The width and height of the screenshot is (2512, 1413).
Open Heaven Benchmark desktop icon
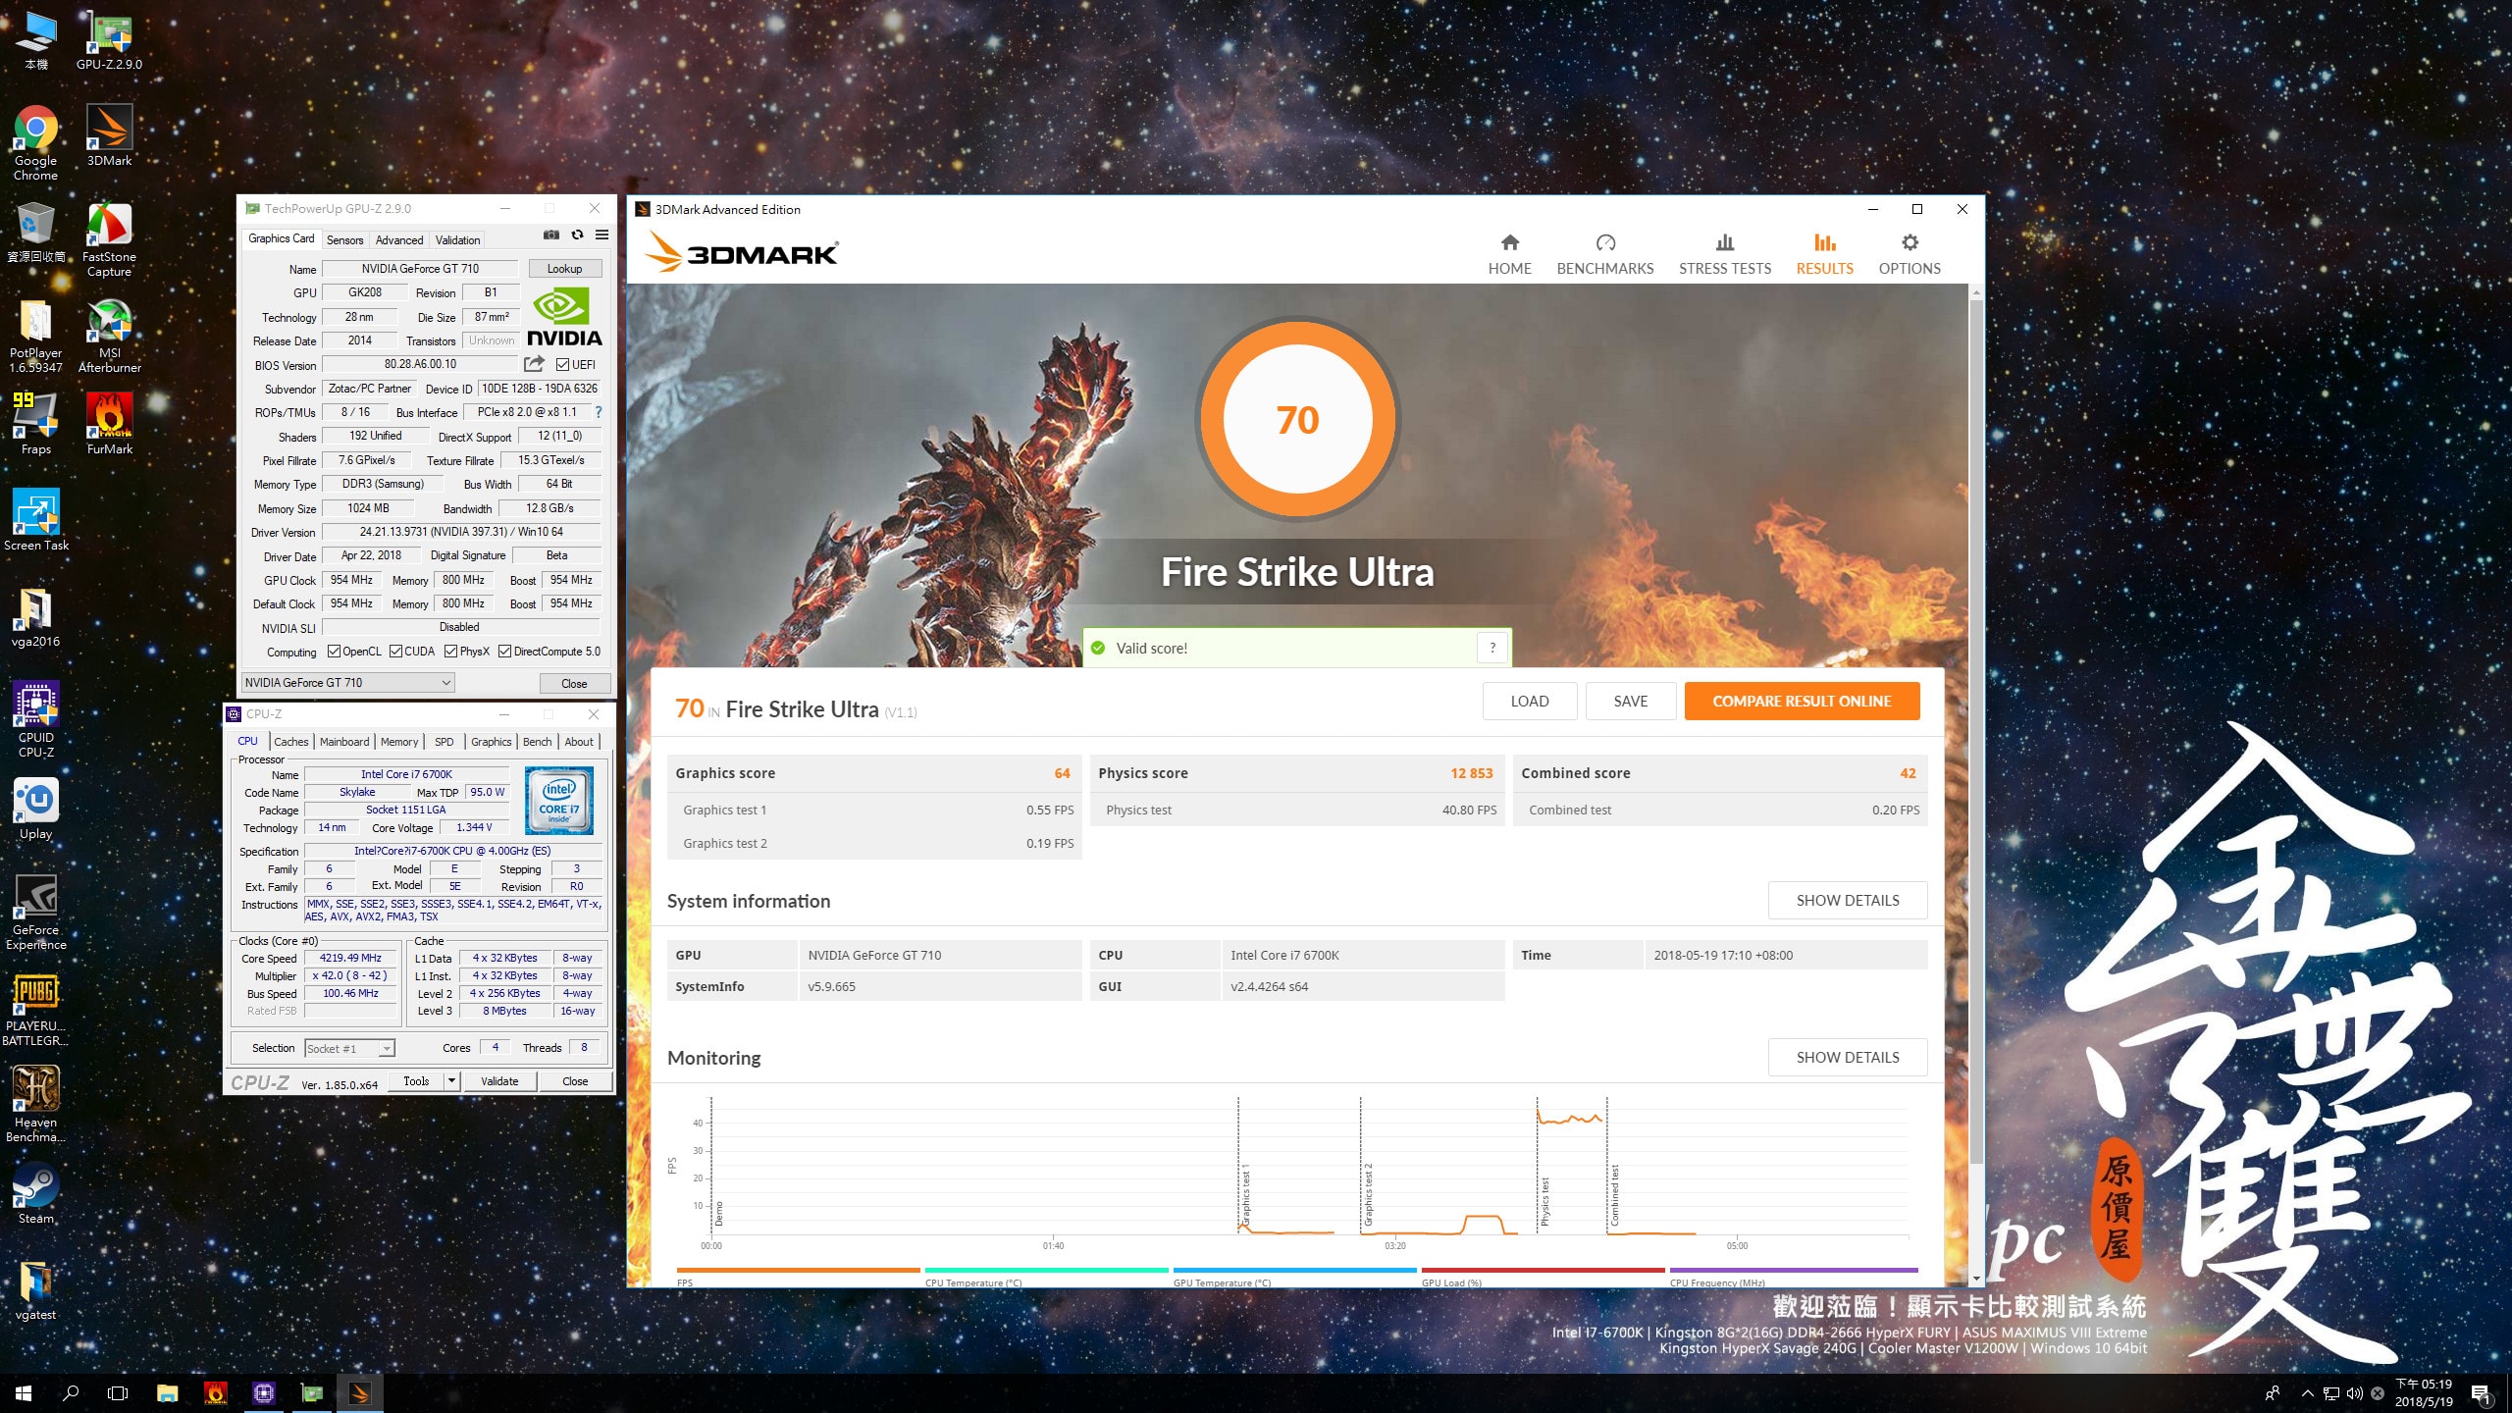point(35,1106)
